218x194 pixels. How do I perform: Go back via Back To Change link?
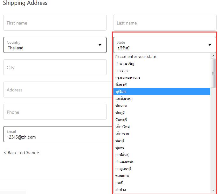pos(21,153)
